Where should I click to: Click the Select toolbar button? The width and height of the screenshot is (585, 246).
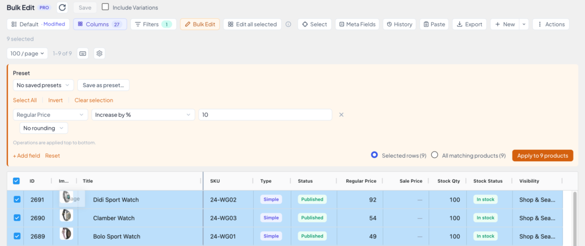[x=315, y=24]
